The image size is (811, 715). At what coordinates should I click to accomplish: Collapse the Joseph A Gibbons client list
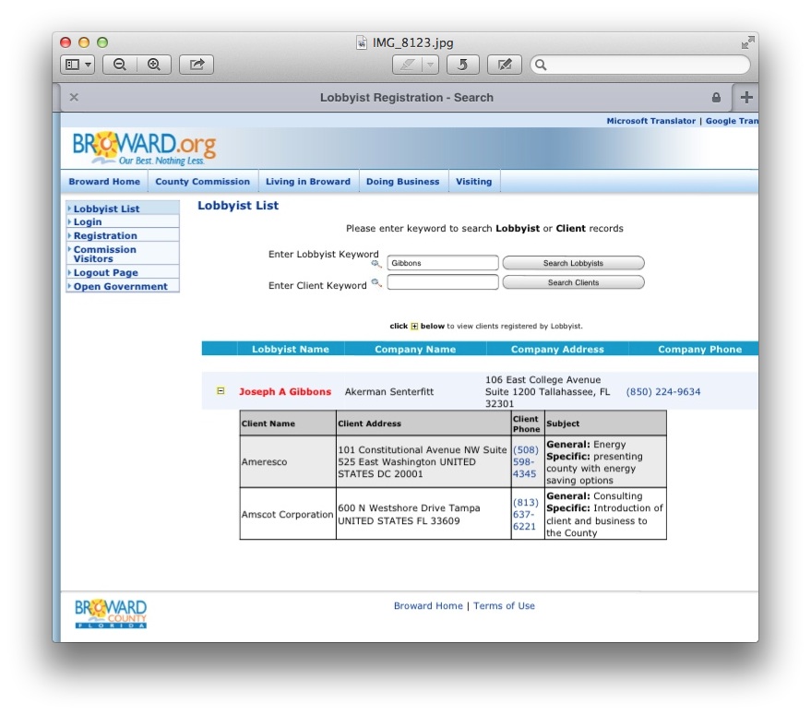(x=221, y=390)
